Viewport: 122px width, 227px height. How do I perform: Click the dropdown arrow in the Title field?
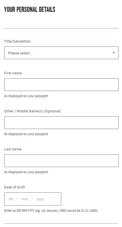(x=114, y=53)
